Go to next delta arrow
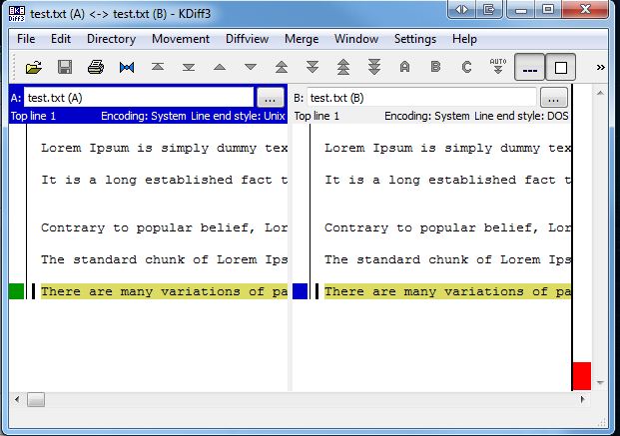Viewport: 620px width, 436px height. pos(251,68)
